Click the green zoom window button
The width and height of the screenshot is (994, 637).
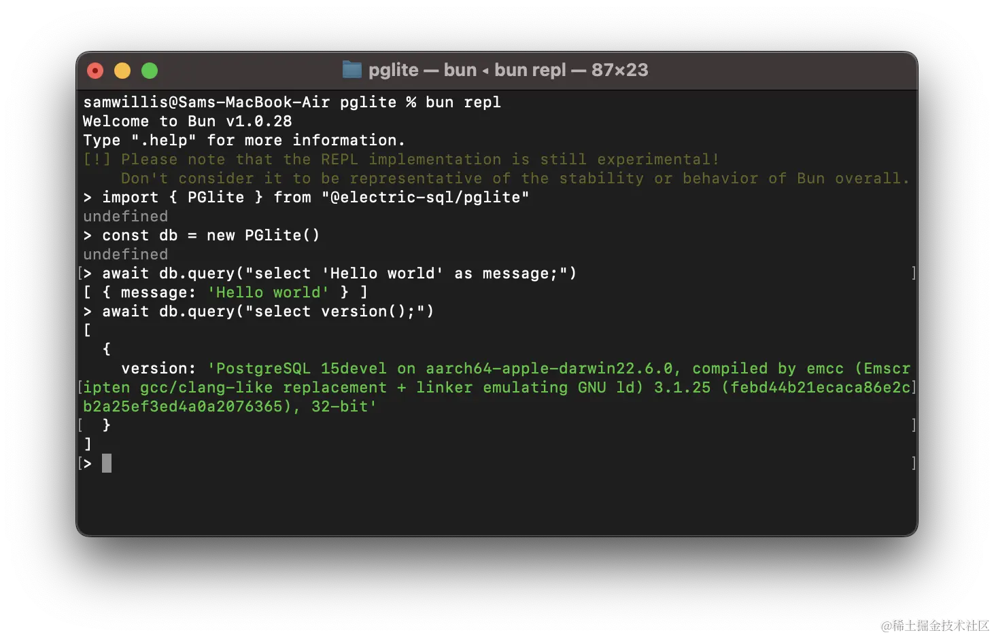(x=150, y=71)
